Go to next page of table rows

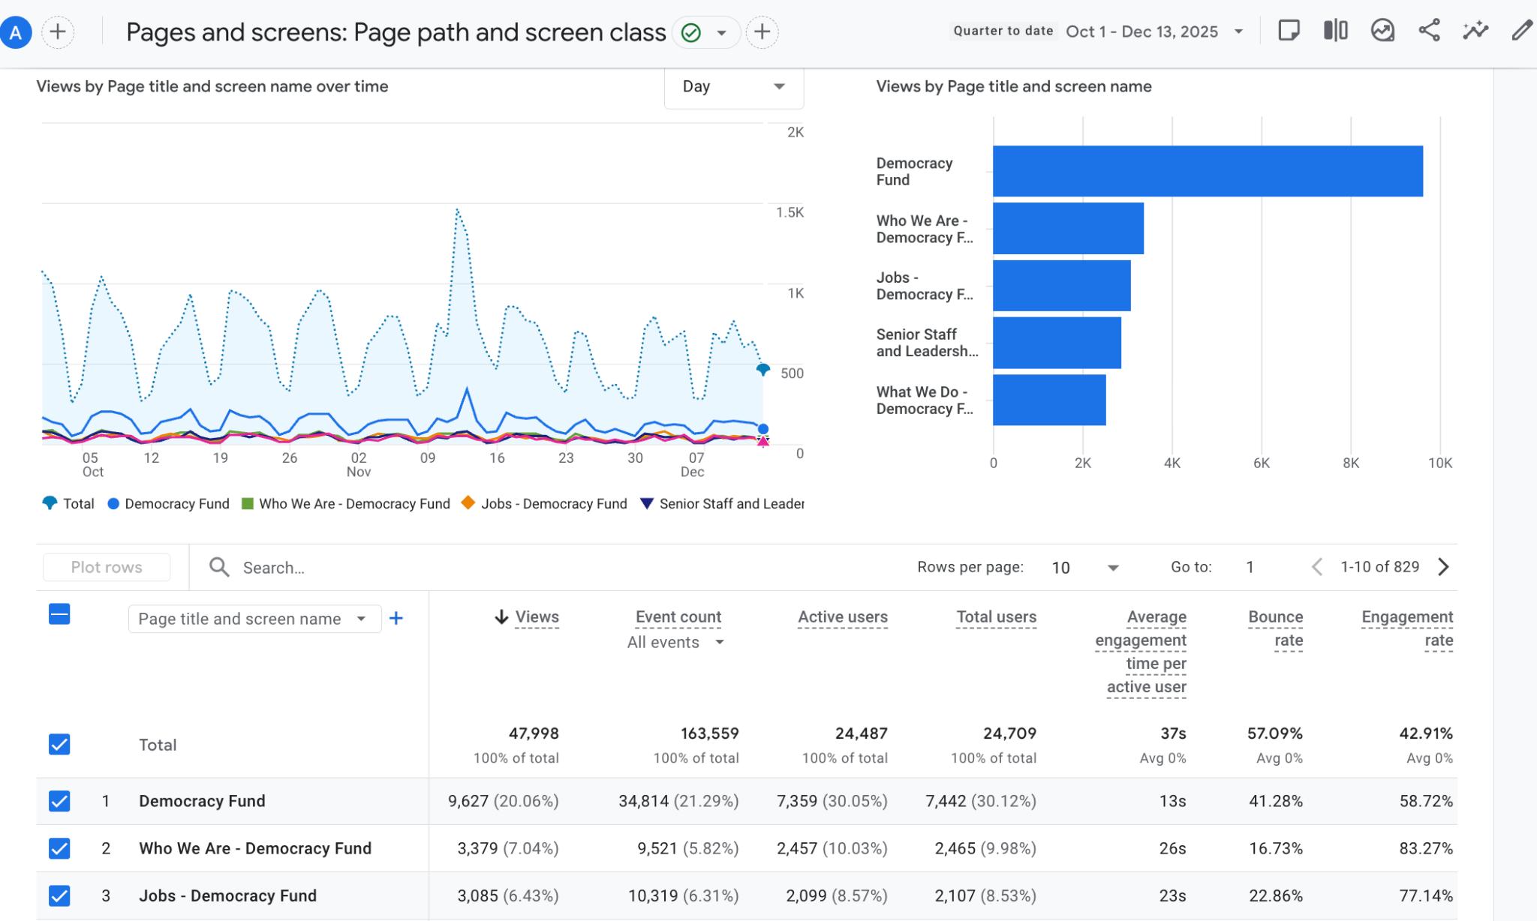pos(1443,567)
